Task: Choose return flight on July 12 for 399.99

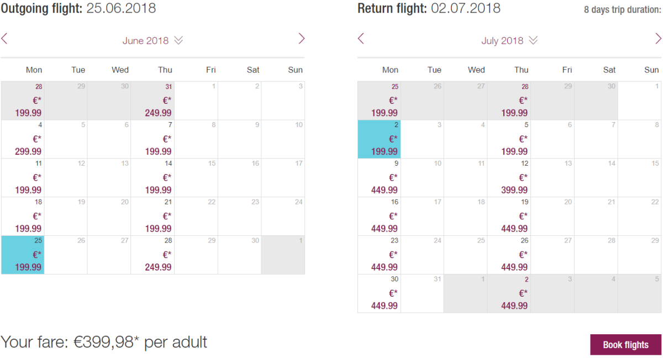Action: click(509, 178)
